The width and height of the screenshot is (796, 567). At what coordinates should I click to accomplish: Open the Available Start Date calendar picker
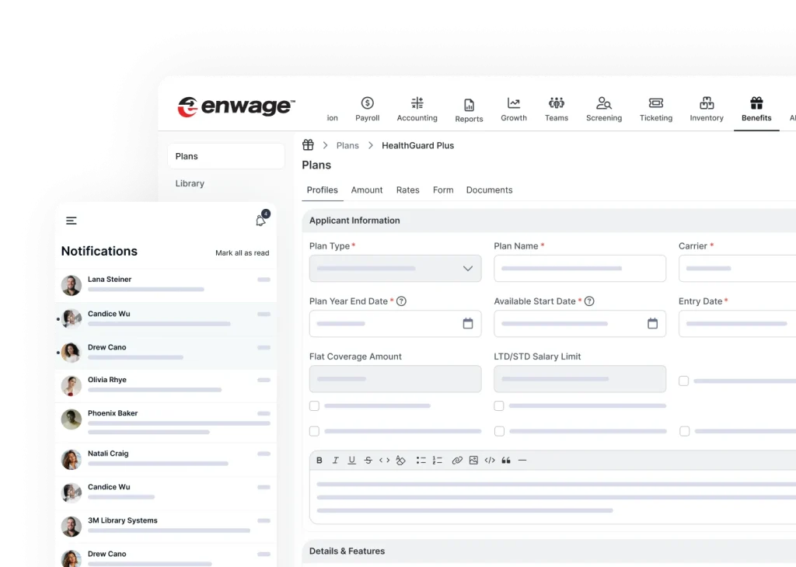pyautogui.click(x=652, y=324)
